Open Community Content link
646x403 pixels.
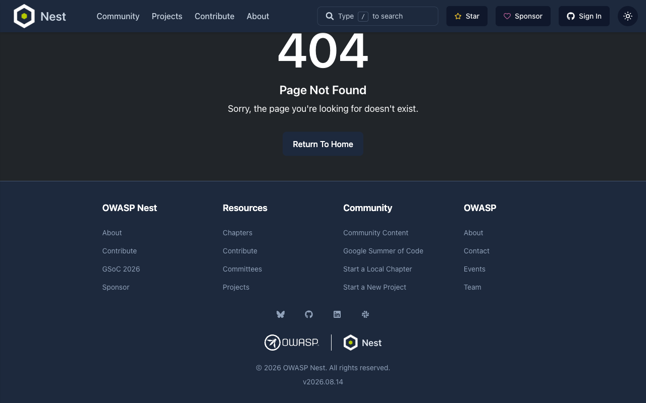tap(376, 233)
